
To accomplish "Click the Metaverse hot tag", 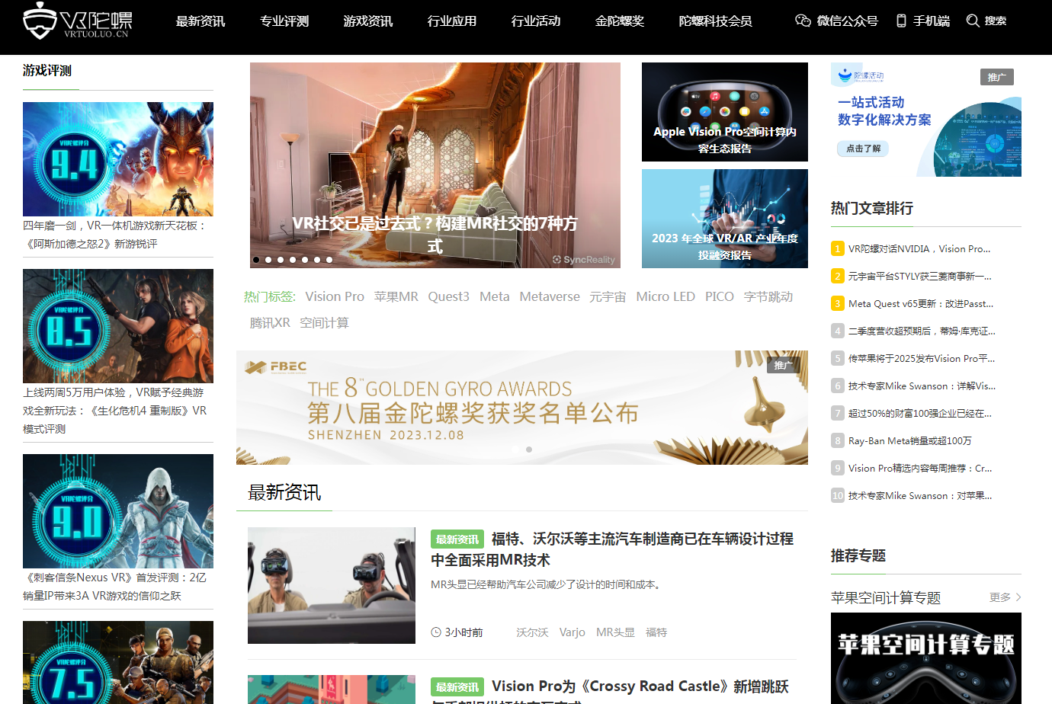I will [x=550, y=296].
